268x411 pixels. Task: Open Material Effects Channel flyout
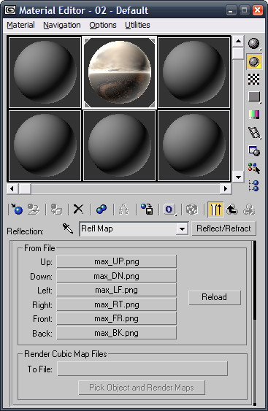169,210
